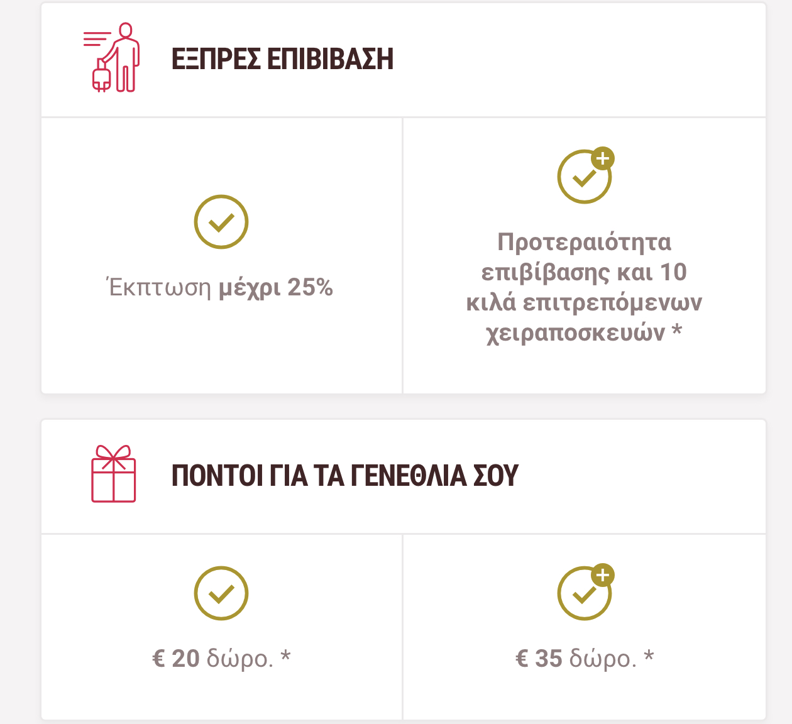The height and width of the screenshot is (724, 792).
Task: Click the 'Έκπτωση μέχρι 25%' text
Action: pyautogui.click(x=221, y=287)
